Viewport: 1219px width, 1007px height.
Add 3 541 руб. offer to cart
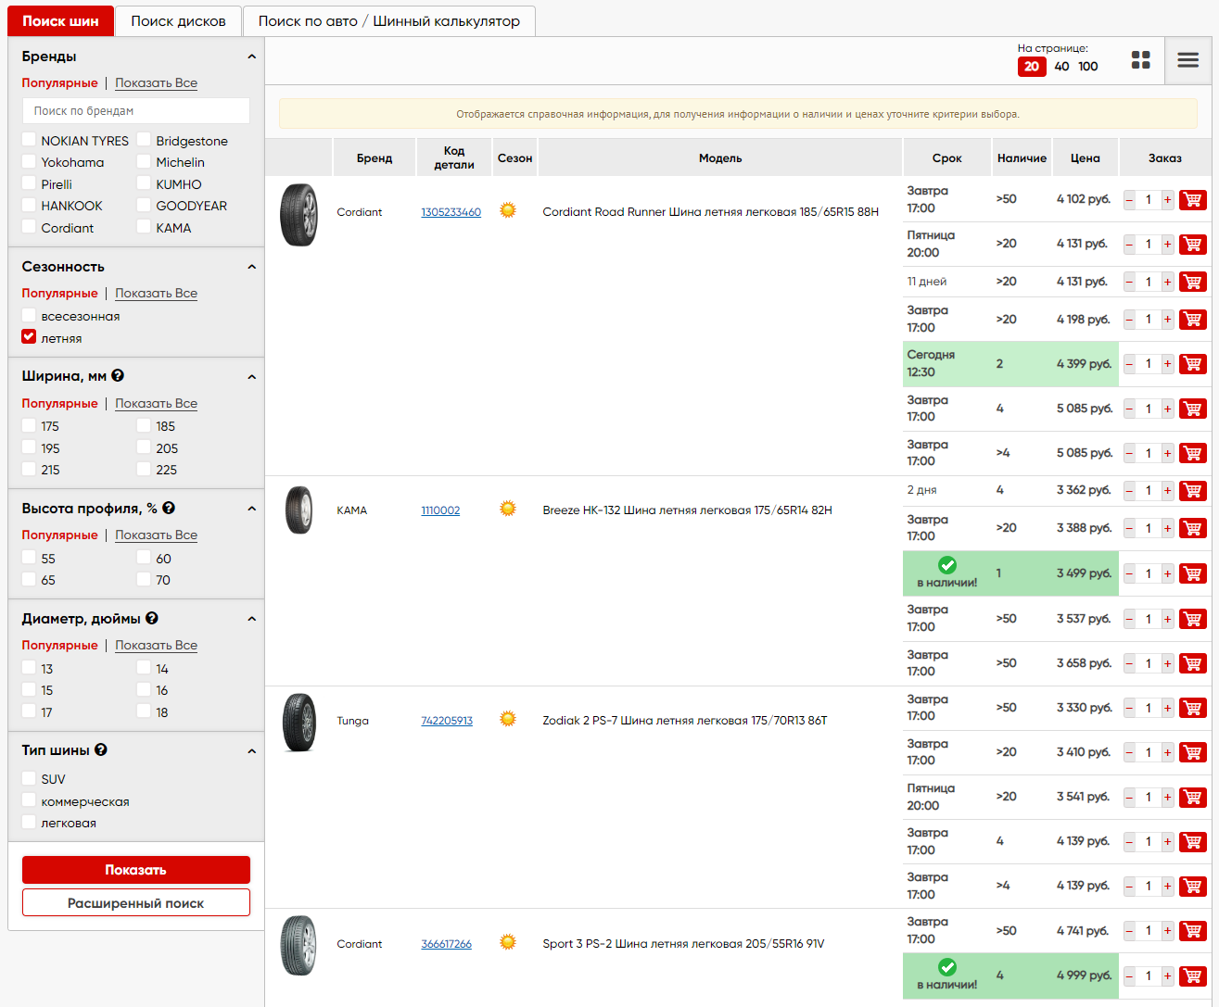(x=1193, y=797)
